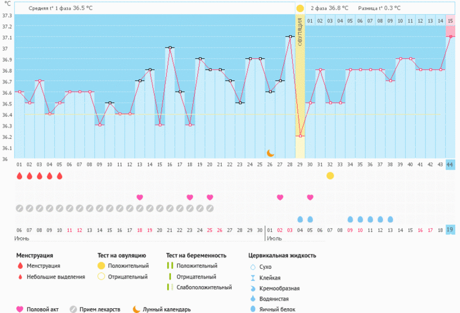Viewport: 460px width, 313px height.
Task: Click the orange moon legend icon for Лунный календарь
Action: tap(137, 309)
